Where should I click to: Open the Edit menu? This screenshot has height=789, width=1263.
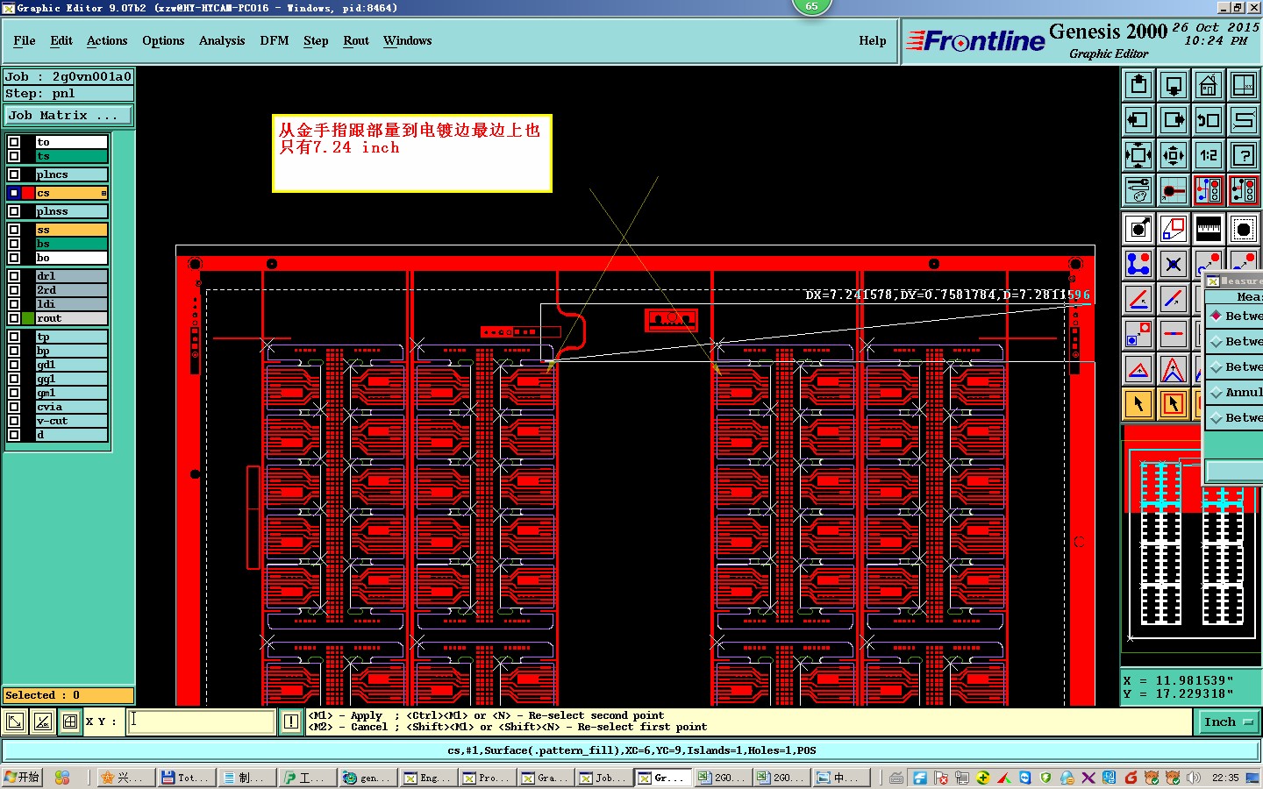tap(61, 40)
